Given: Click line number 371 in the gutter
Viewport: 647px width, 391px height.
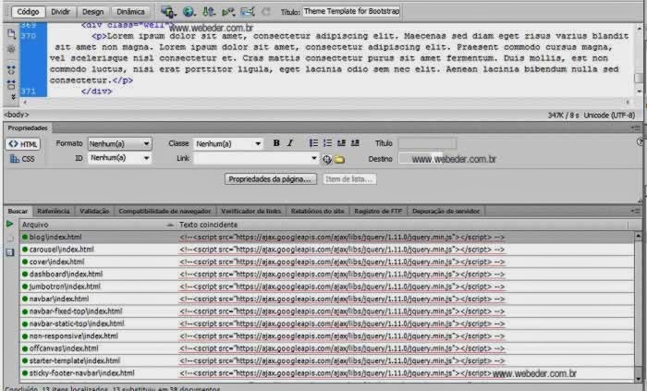Looking at the screenshot, I should (x=28, y=92).
